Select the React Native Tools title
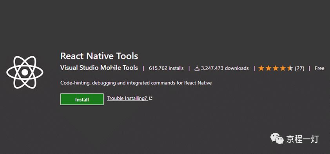This screenshot has width=330, height=154. tap(99, 56)
